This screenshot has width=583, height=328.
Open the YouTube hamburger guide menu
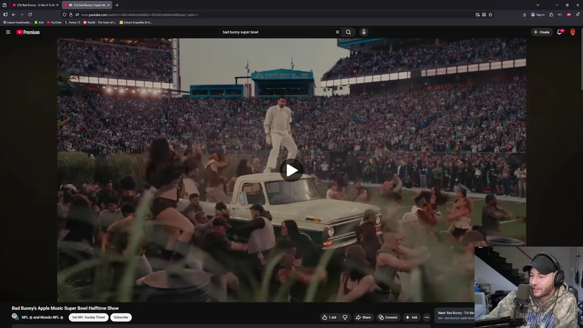point(8,32)
